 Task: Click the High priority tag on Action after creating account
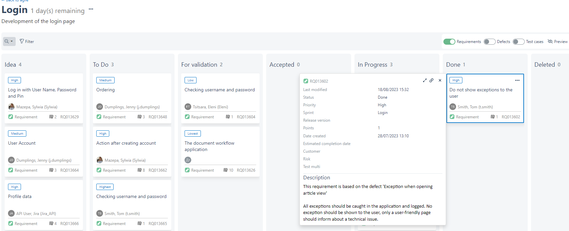point(103,134)
